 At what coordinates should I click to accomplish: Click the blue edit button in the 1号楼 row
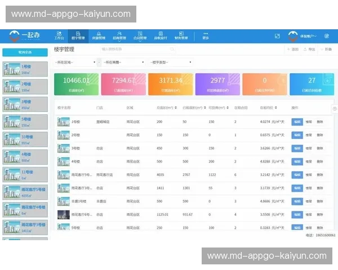click(297, 122)
